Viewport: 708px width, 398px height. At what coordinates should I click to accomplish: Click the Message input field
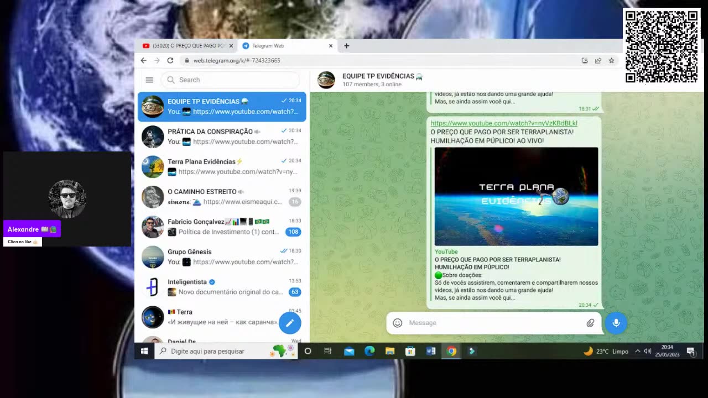(x=494, y=323)
